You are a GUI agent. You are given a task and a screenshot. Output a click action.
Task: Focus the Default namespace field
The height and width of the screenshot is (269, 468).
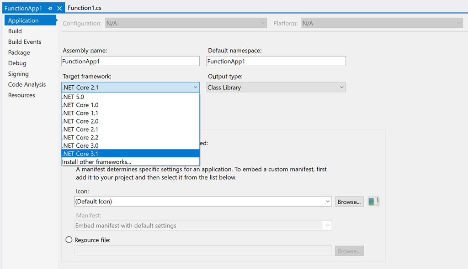(276, 61)
